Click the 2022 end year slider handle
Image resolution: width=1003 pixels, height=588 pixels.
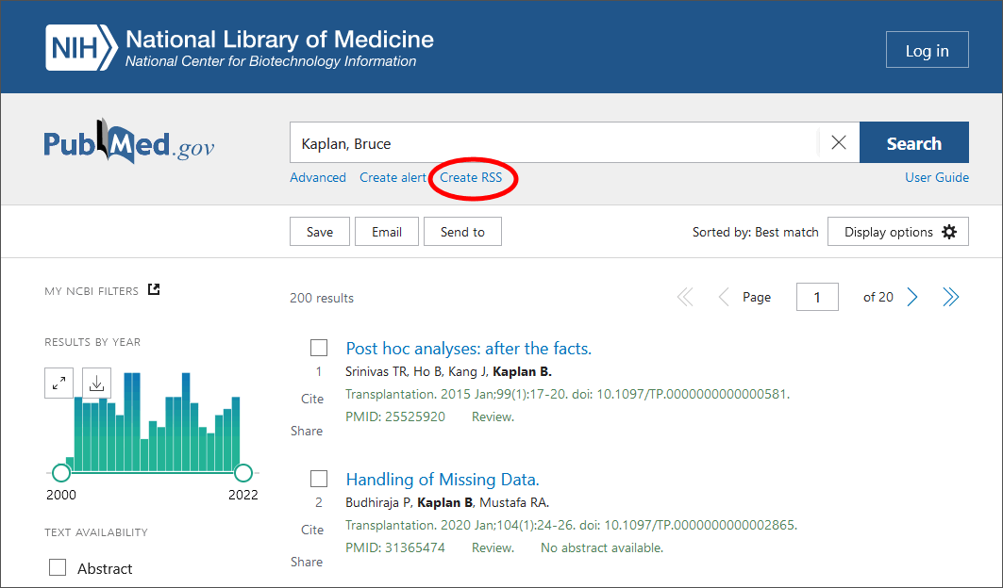[243, 473]
